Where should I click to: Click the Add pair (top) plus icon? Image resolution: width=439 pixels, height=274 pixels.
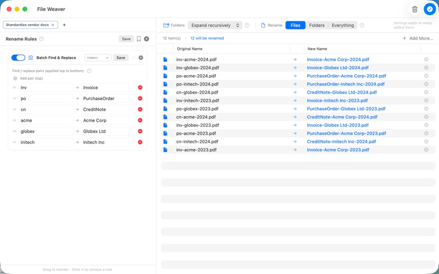[x=15, y=78]
